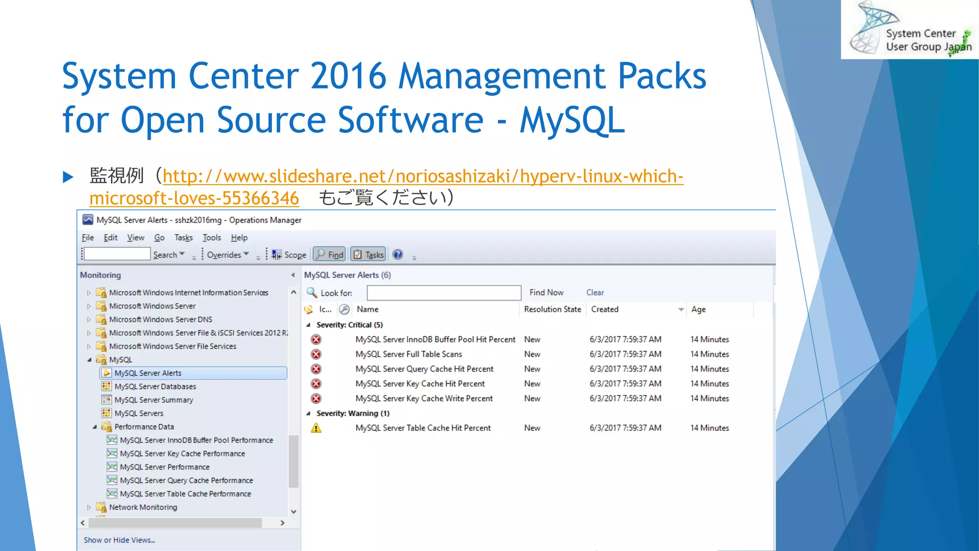
Task: Expand Microsoft Windows Server File Services node
Action: (x=89, y=346)
